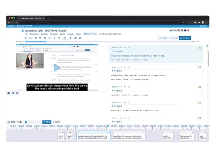The image size is (216, 162).
Task: Toggle green checkbox on 'Want to play' paragraph
Action: click(x=200, y=102)
